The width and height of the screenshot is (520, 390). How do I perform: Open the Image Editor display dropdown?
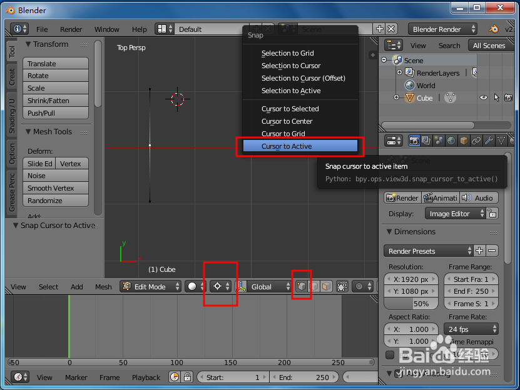(456, 213)
